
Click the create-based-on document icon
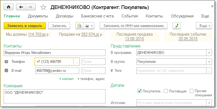[79, 26]
